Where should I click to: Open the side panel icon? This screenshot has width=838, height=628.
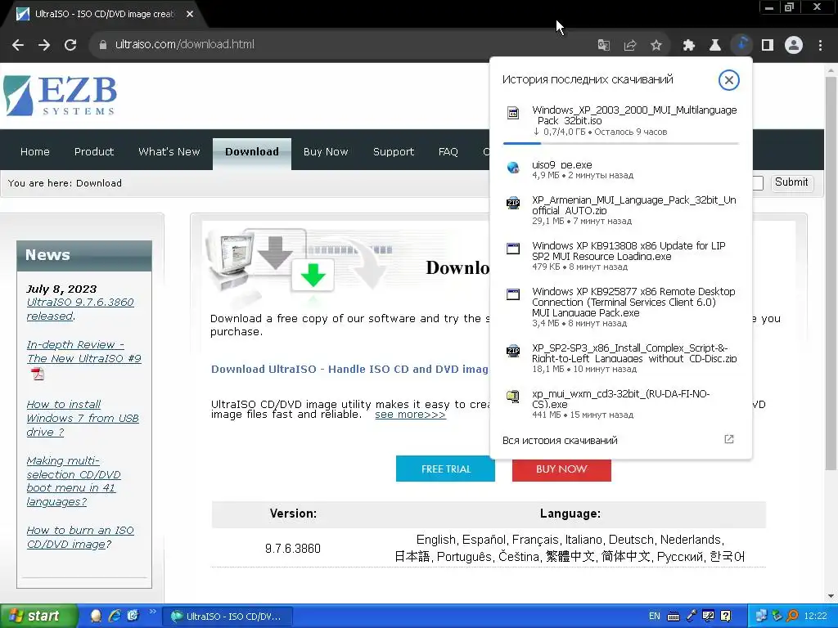click(x=768, y=46)
